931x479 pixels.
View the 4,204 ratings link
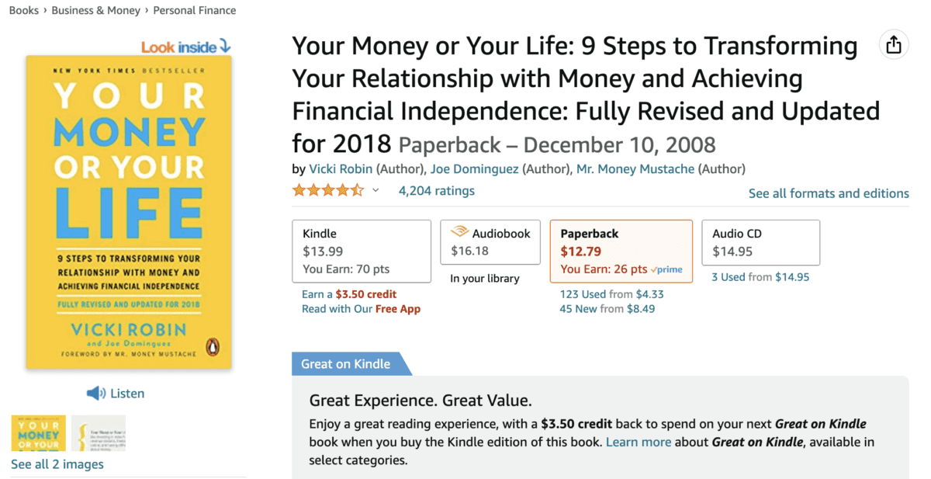(436, 191)
